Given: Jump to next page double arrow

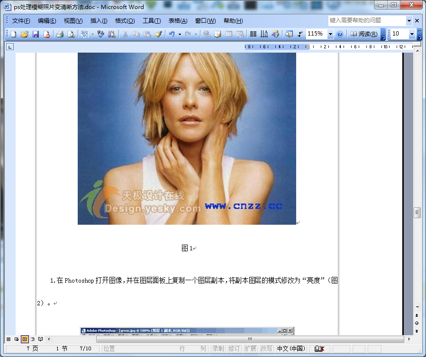Looking at the screenshot, I should [417, 331].
